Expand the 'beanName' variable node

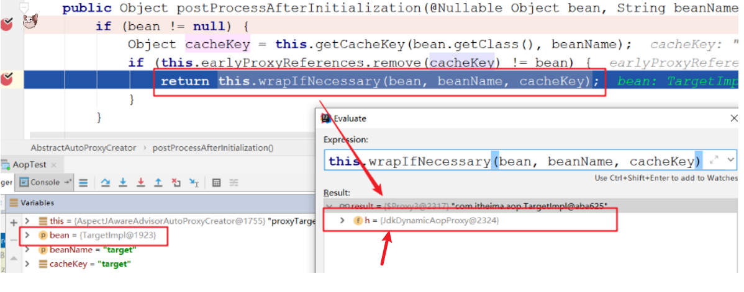pyautogui.click(x=27, y=250)
